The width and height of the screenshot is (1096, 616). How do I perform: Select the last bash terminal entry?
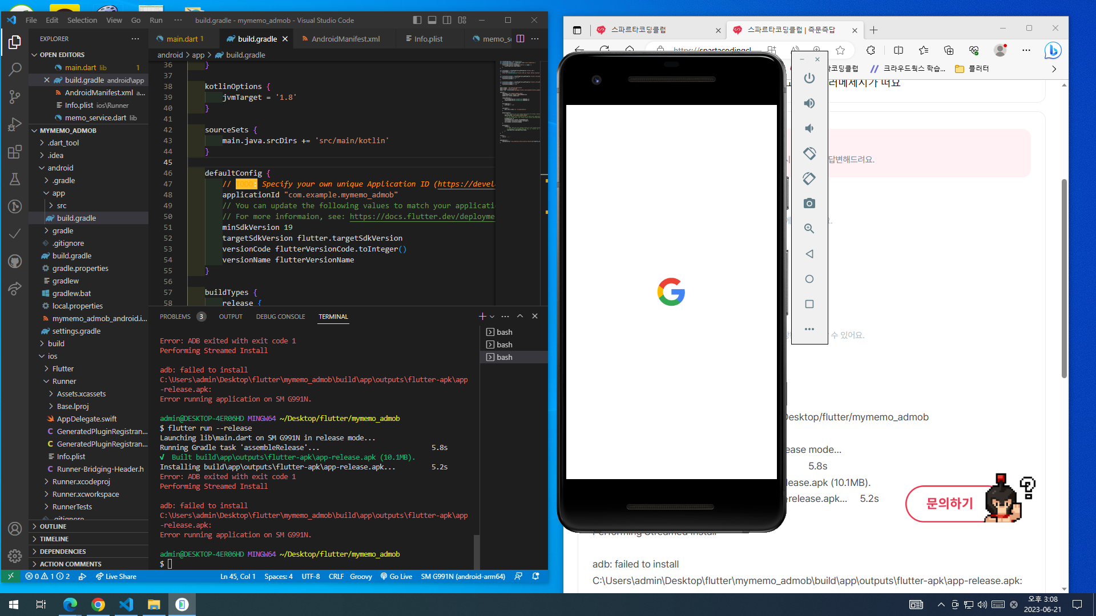(514, 357)
